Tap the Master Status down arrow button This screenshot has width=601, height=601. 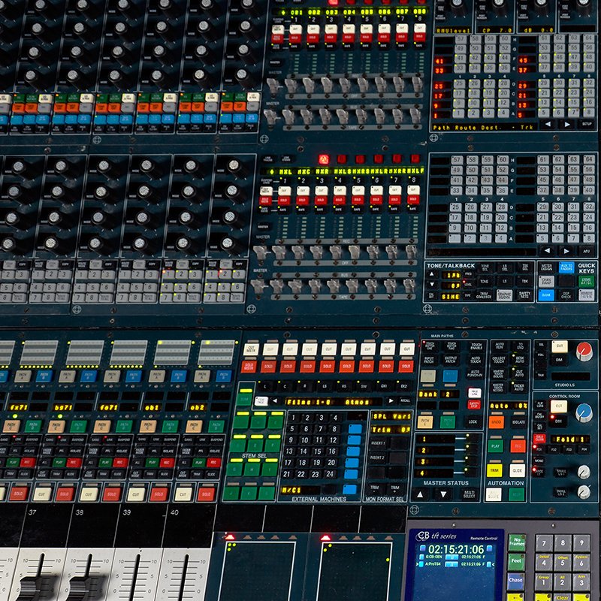click(443, 494)
